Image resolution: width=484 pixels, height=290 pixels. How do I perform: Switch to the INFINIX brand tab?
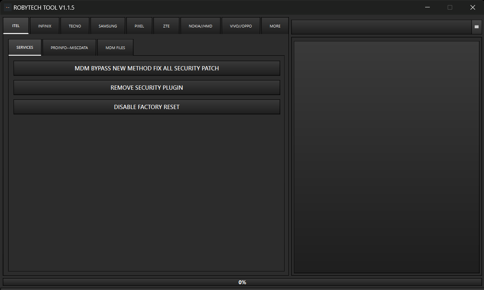tap(45, 26)
